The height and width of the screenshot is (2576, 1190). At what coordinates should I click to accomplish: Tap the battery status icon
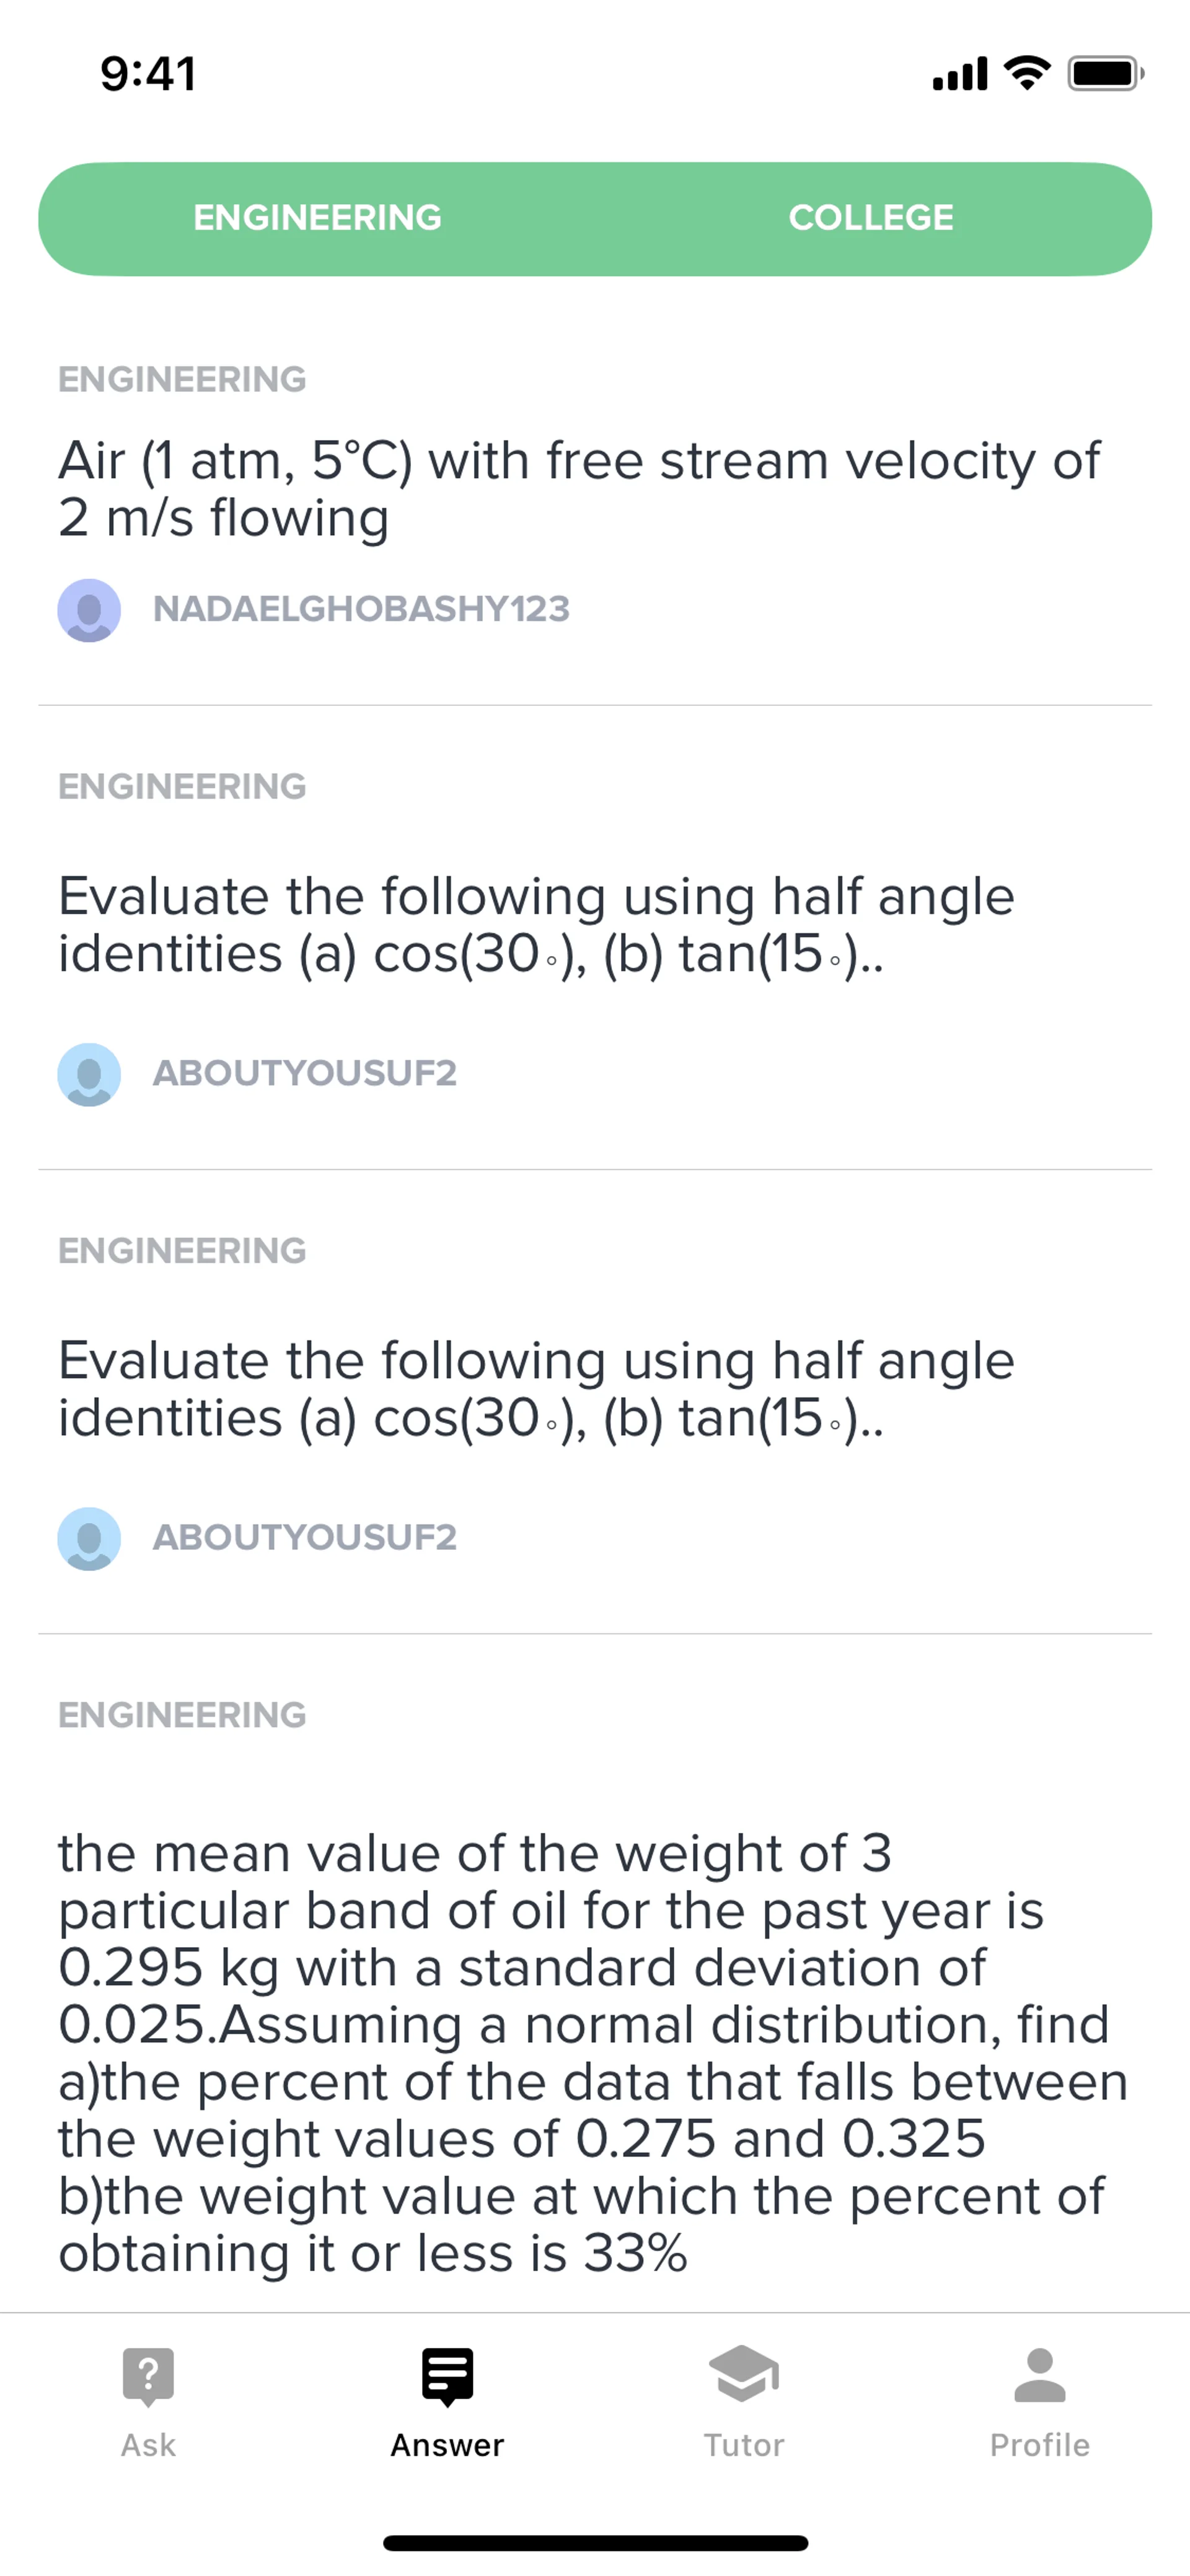tap(1105, 73)
